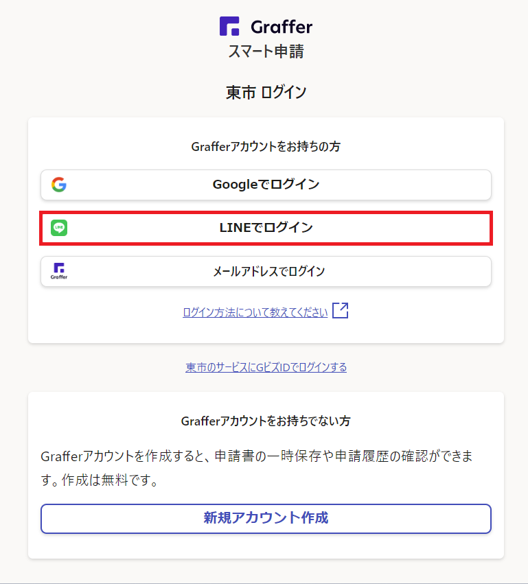Create an account with 新規アカウント作成

tap(266, 518)
